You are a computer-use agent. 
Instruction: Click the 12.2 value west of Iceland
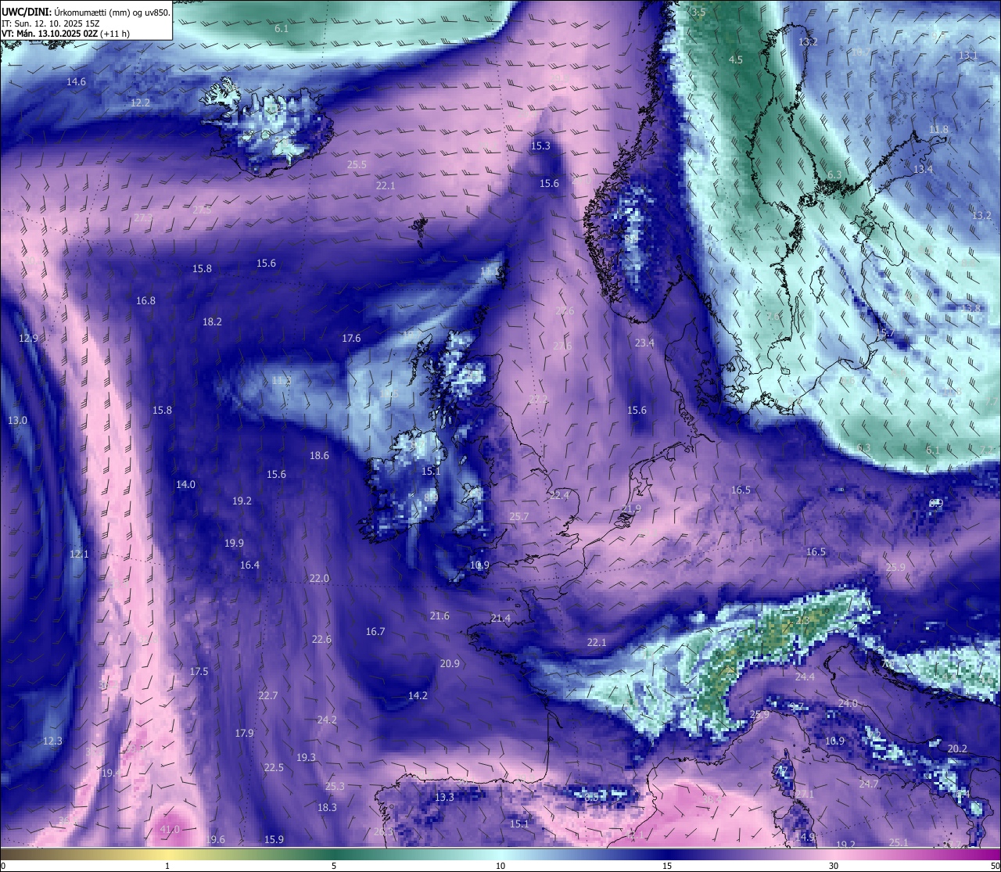point(140,102)
